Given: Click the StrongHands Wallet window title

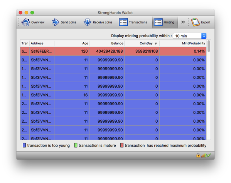Looking at the screenshot, I should pyautogui.click(x=115, y=13).
